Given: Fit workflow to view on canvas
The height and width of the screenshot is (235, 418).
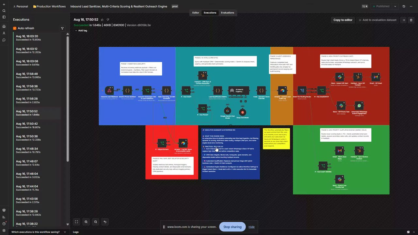Looking at the screenshot, I should (76, 222).
